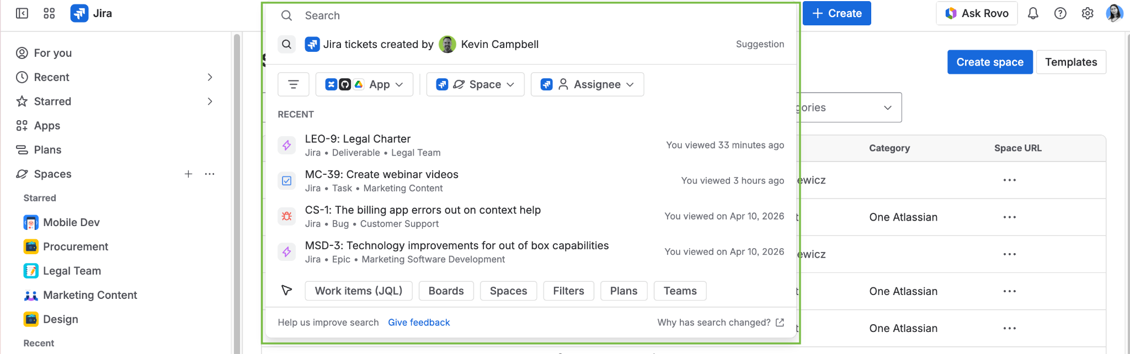Open CS-1 billing app errors result
Viewport: 1130px width, 354px height.
(531, 216)
